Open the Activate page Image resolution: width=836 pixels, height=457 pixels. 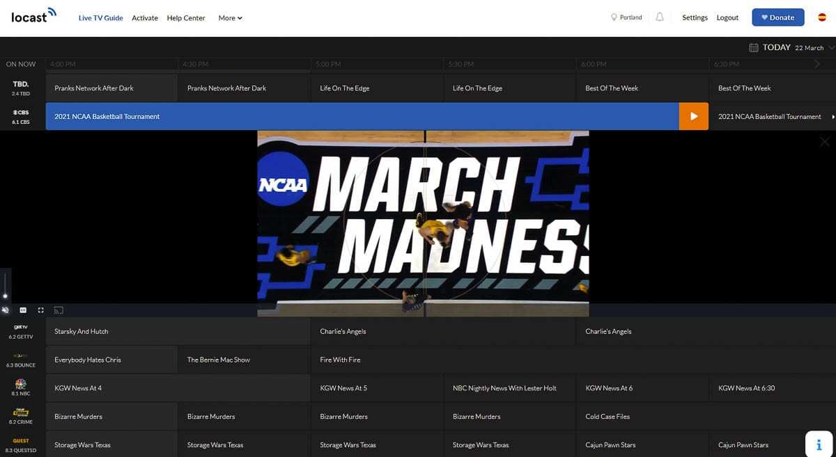click(145, 18)
